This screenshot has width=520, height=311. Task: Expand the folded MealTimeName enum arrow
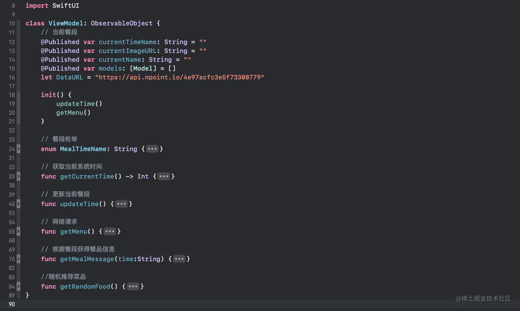19,149
